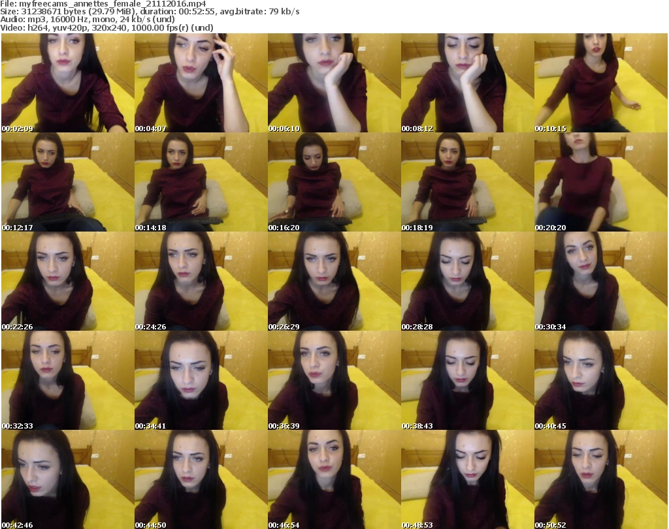This screenshot has width=669, height=529.
Task: Select the thumbnail stamped 00:10:15
Action: pyautogui.click(x=601, y=83)
